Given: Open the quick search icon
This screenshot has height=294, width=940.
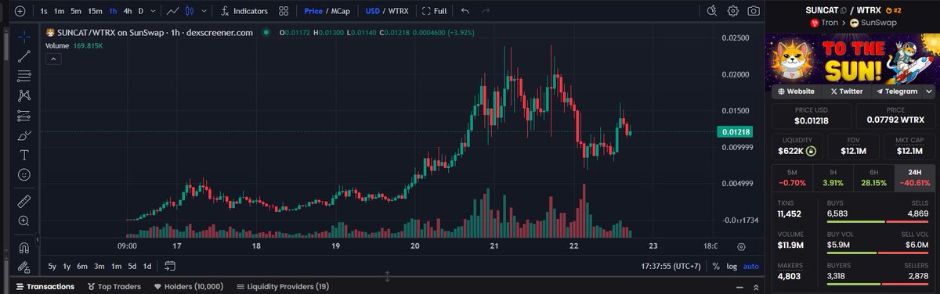Looking at the screenshot, I should tap(711, 11).
